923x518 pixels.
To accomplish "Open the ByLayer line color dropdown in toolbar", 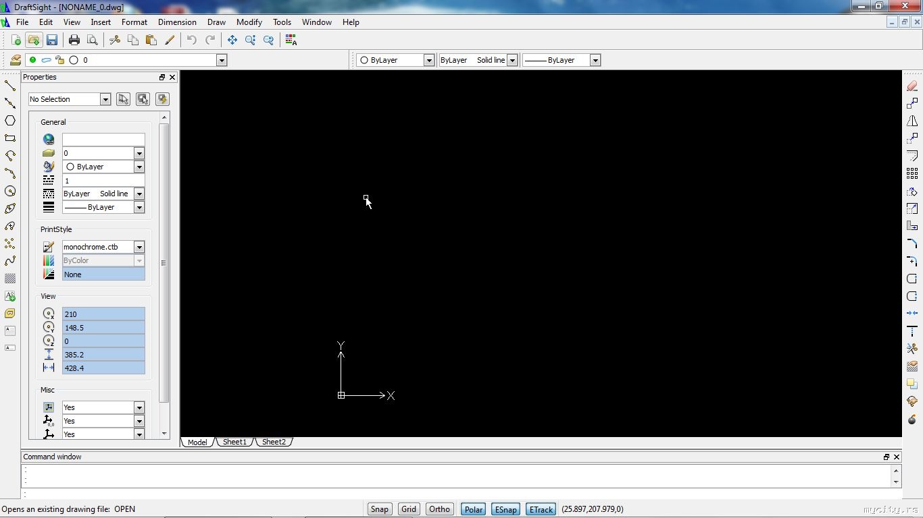I will coord(428,60).
